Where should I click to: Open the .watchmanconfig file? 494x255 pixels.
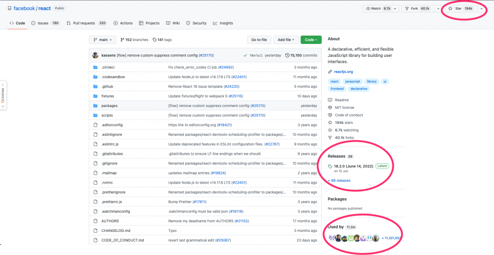point(116,211)
